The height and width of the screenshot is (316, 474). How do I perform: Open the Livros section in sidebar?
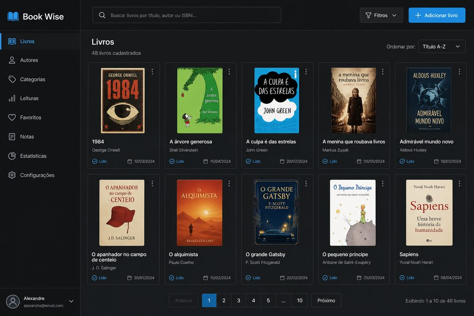40,41
